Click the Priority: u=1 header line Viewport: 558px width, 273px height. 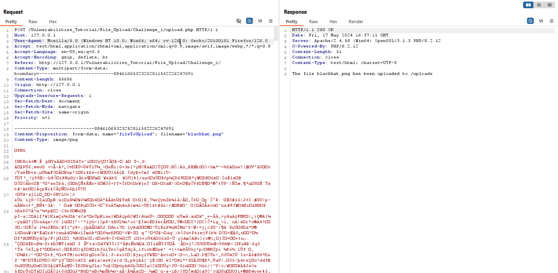(32, 118)
